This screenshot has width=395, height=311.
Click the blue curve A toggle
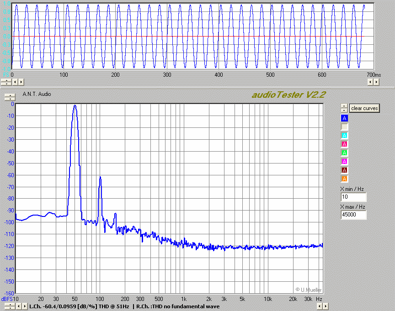click(x=345, y=118)
